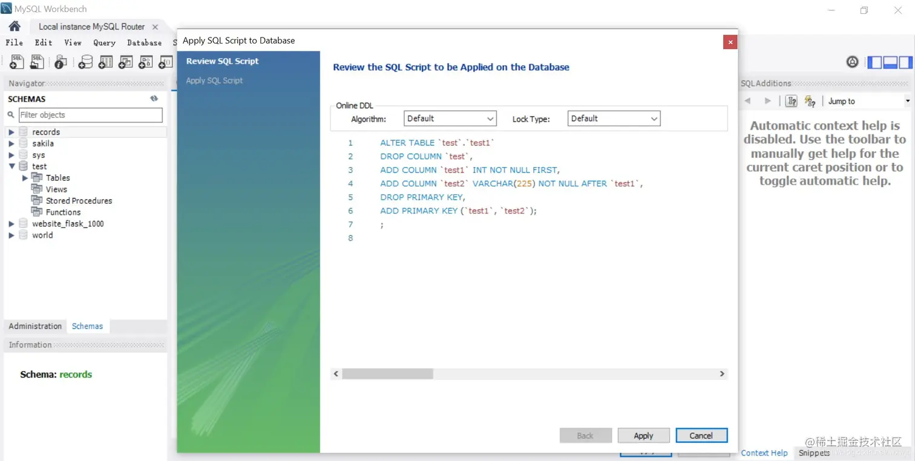Click the help forward arrow in SQLAdditions

tap(767, 101)
